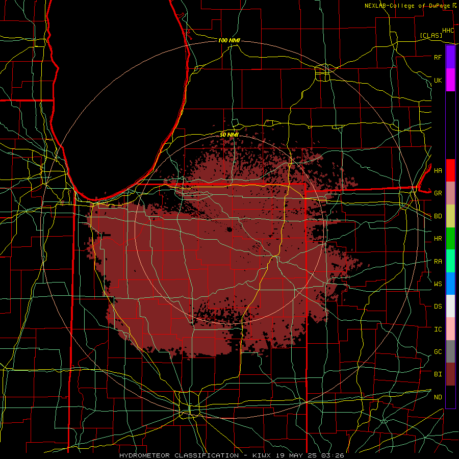
Task: Select the IC legend label
Action: click(438, 329)
